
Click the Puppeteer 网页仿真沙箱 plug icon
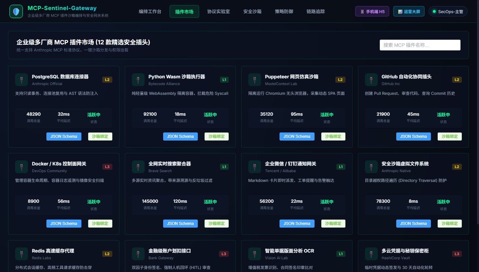click(x=255, y=80)
